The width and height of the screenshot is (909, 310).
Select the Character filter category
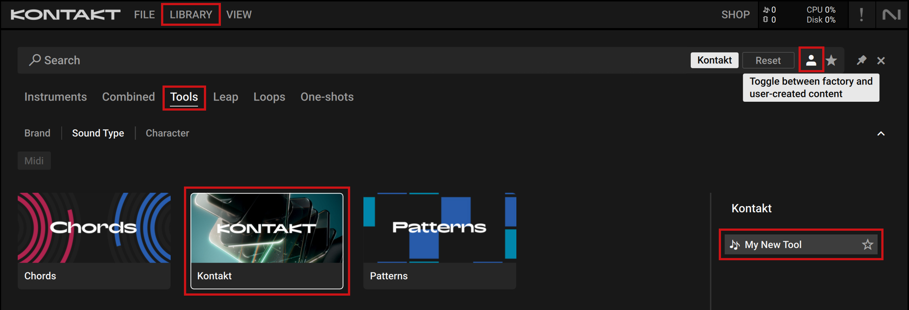tap(167, 133)
